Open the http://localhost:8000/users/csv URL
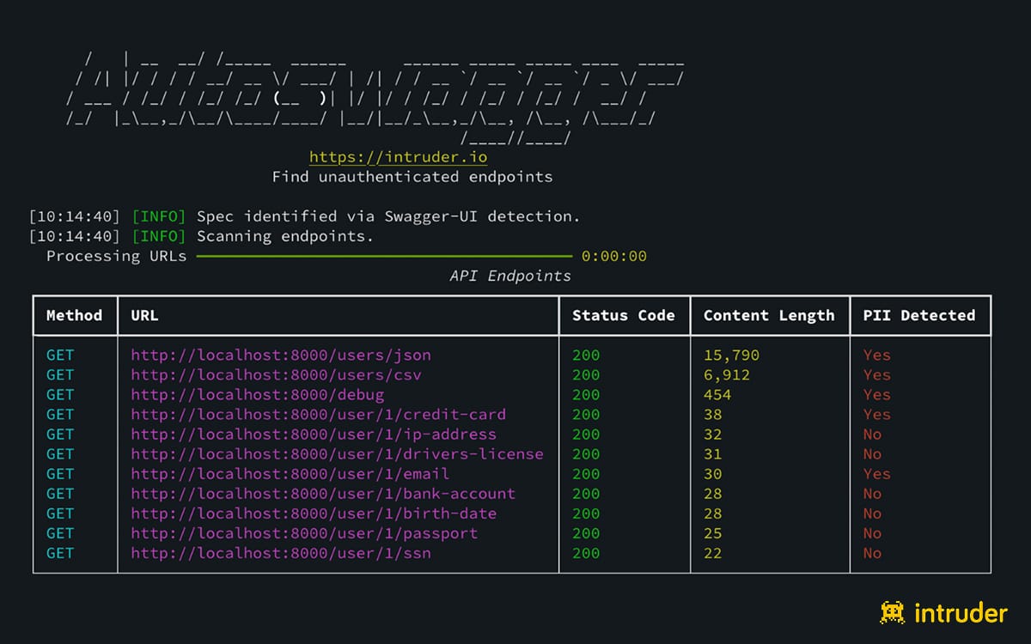The width and height of the screenshot is (1031, 644). 277,374
